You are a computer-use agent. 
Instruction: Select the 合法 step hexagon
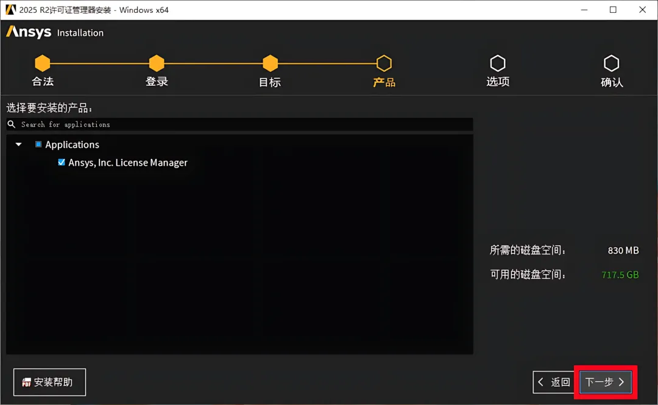pyautogui.click(x=43, y=63)
